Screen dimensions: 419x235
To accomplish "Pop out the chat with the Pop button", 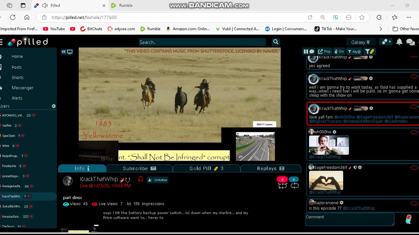I will [x=324, y=51].
